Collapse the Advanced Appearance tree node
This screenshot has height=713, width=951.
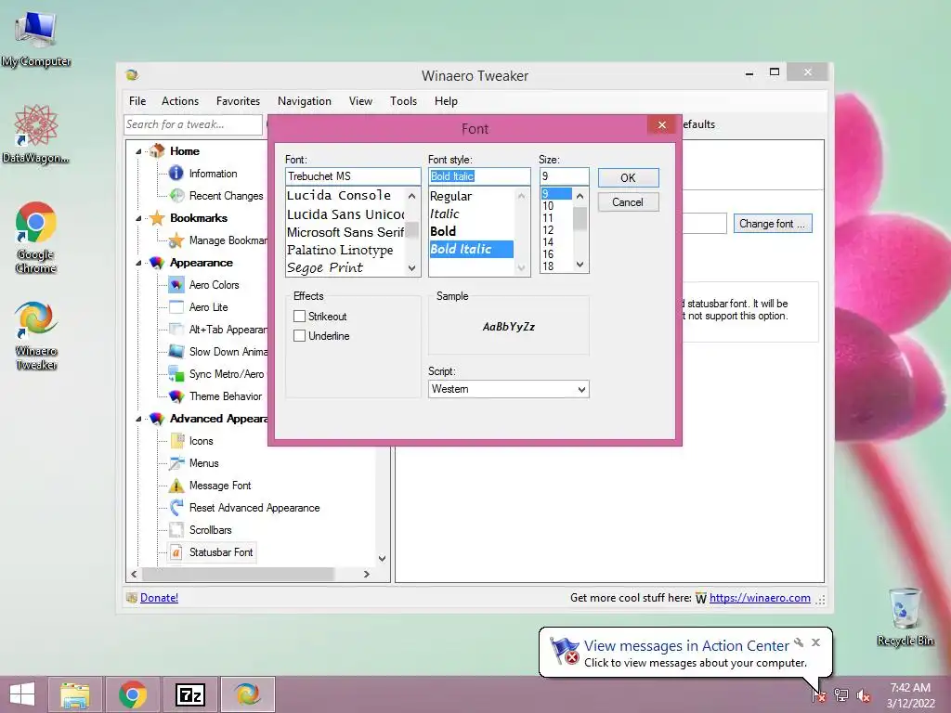pos(138,419)
